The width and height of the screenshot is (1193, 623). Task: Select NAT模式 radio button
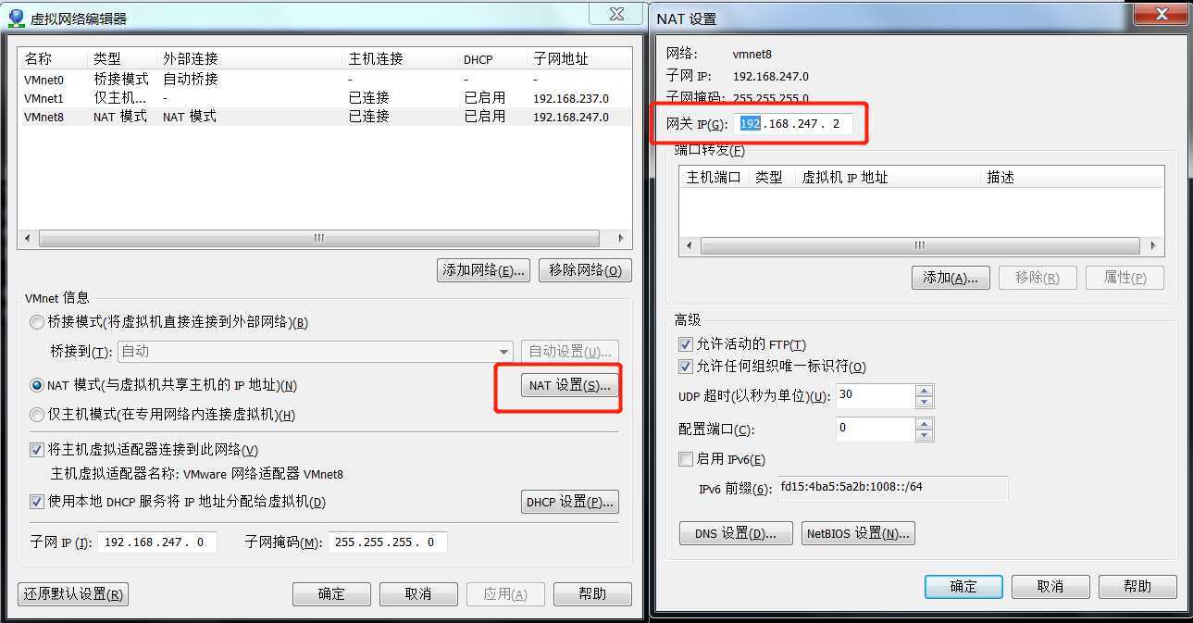click(x=37, y=385)
